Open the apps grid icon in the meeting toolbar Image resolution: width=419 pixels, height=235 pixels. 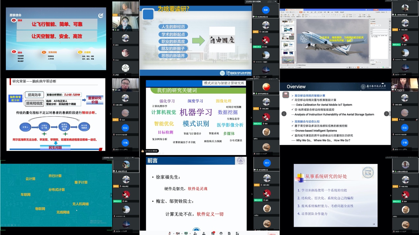[x=237, y=233]
